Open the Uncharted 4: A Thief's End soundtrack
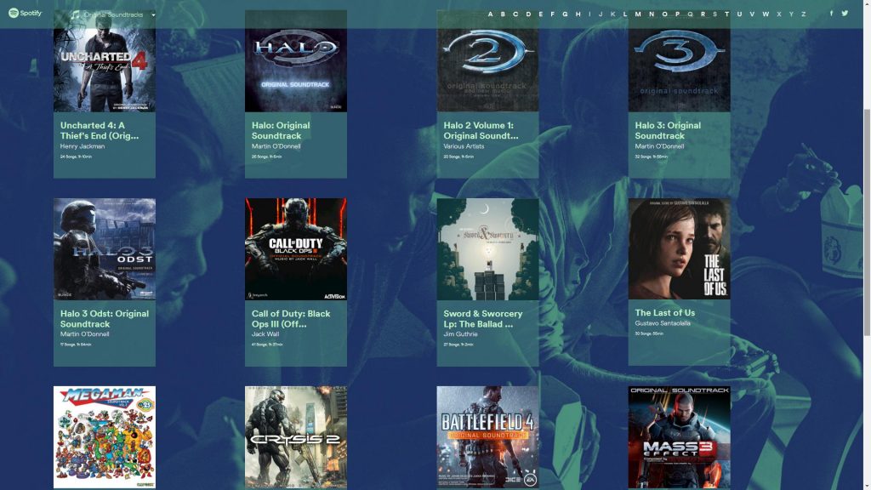 click(94, 130)
